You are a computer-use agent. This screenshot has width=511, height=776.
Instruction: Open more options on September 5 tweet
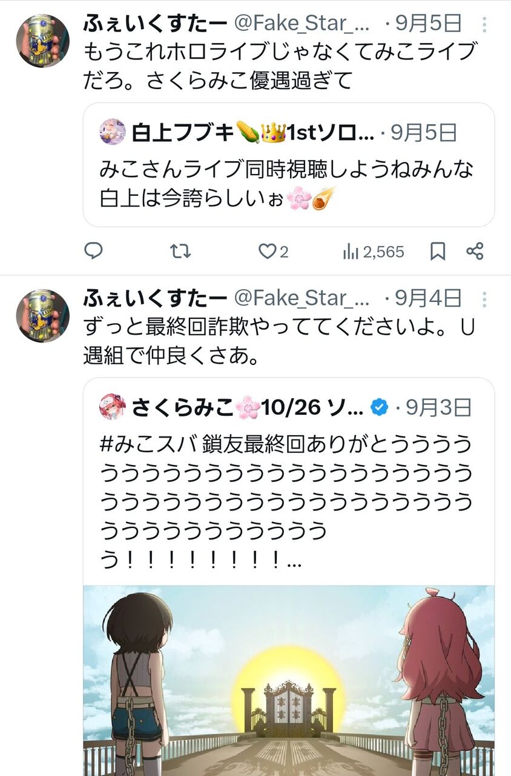click(x=484, y=24)
